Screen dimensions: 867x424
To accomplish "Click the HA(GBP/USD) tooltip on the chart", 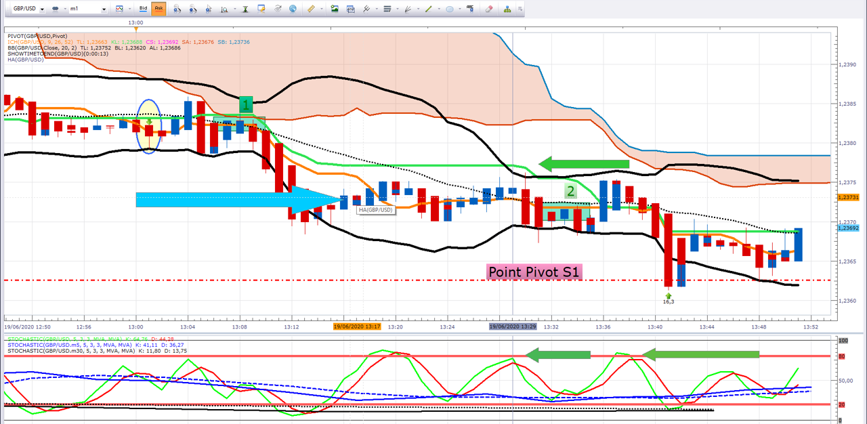I will 376,209.
